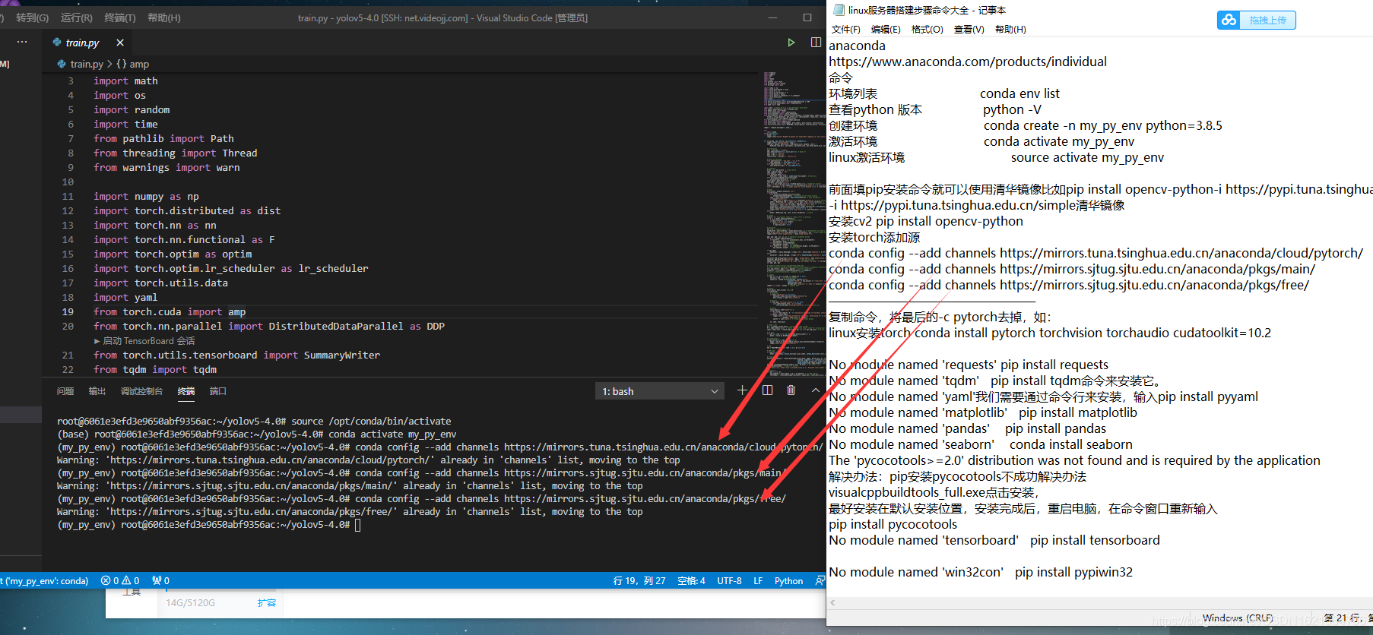The image size is (1373, 635).
Task: Click the Notepad horizontal scrollbar left arrow
Action: click(x=832, y=602)
